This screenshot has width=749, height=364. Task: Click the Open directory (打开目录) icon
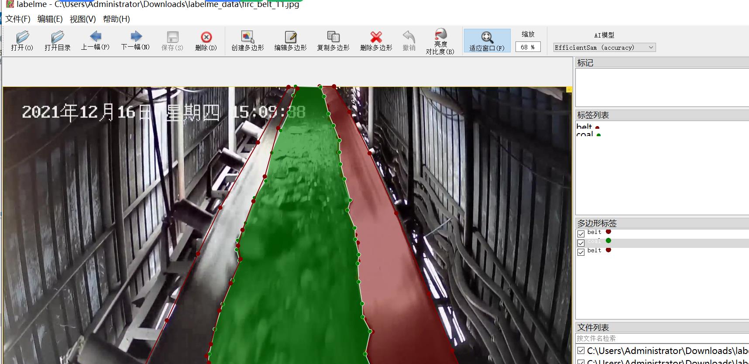click(x=57, y=41)
